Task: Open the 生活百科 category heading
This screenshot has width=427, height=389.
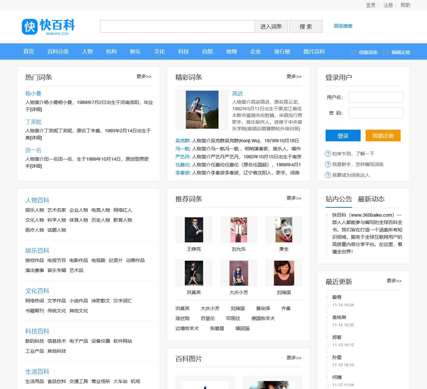Action: click(37, 372)
